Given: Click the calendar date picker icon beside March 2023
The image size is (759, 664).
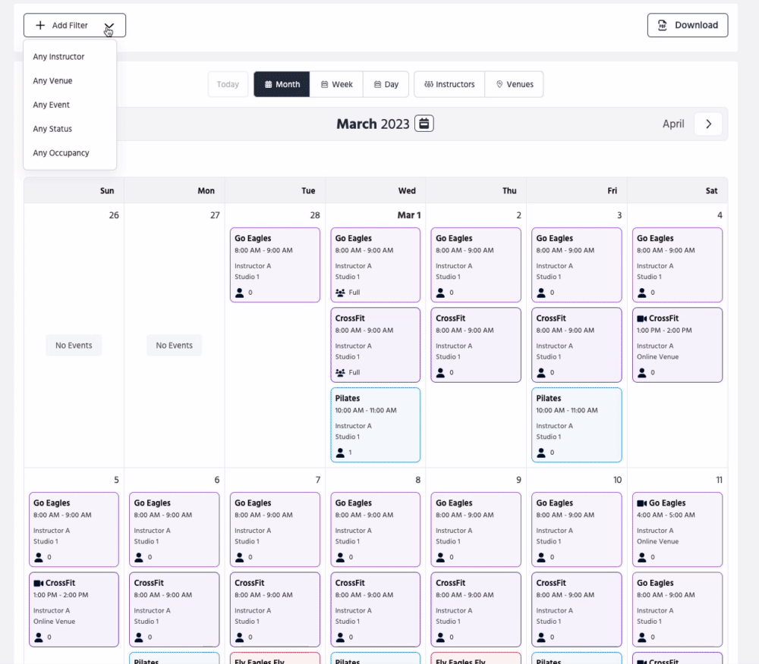Looking at the screenshot, I should click(424, 124).
